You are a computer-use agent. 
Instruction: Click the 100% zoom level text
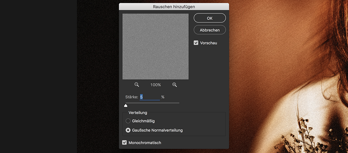click(155, 85)
